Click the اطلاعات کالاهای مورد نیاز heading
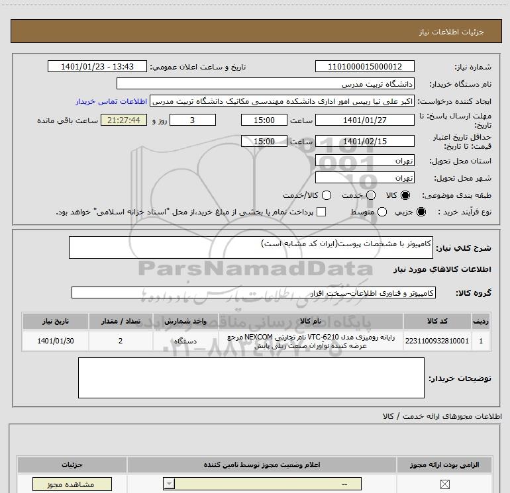The image size is (510, 493). click(442, 269)
